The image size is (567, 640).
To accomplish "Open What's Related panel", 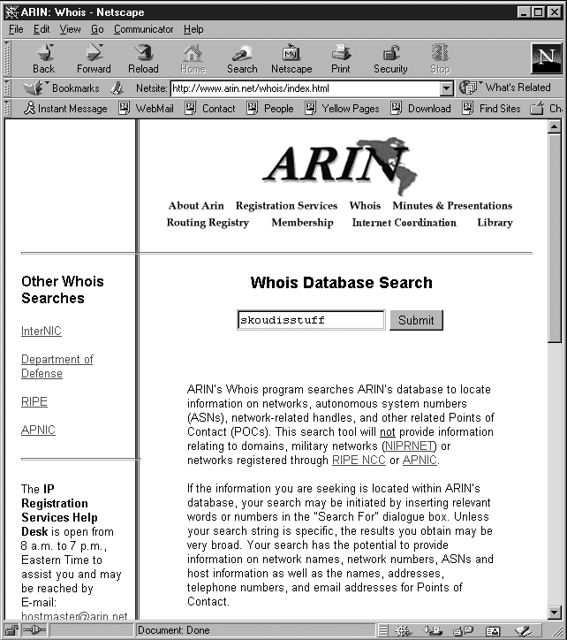I will click(x=505, y=88).
